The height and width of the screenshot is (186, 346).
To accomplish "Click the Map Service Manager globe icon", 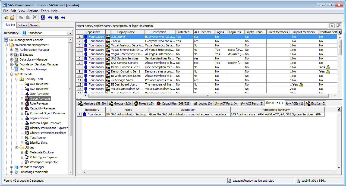I will 17,69.
